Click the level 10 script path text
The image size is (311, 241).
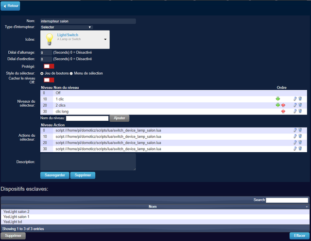[x=108, y=137]
